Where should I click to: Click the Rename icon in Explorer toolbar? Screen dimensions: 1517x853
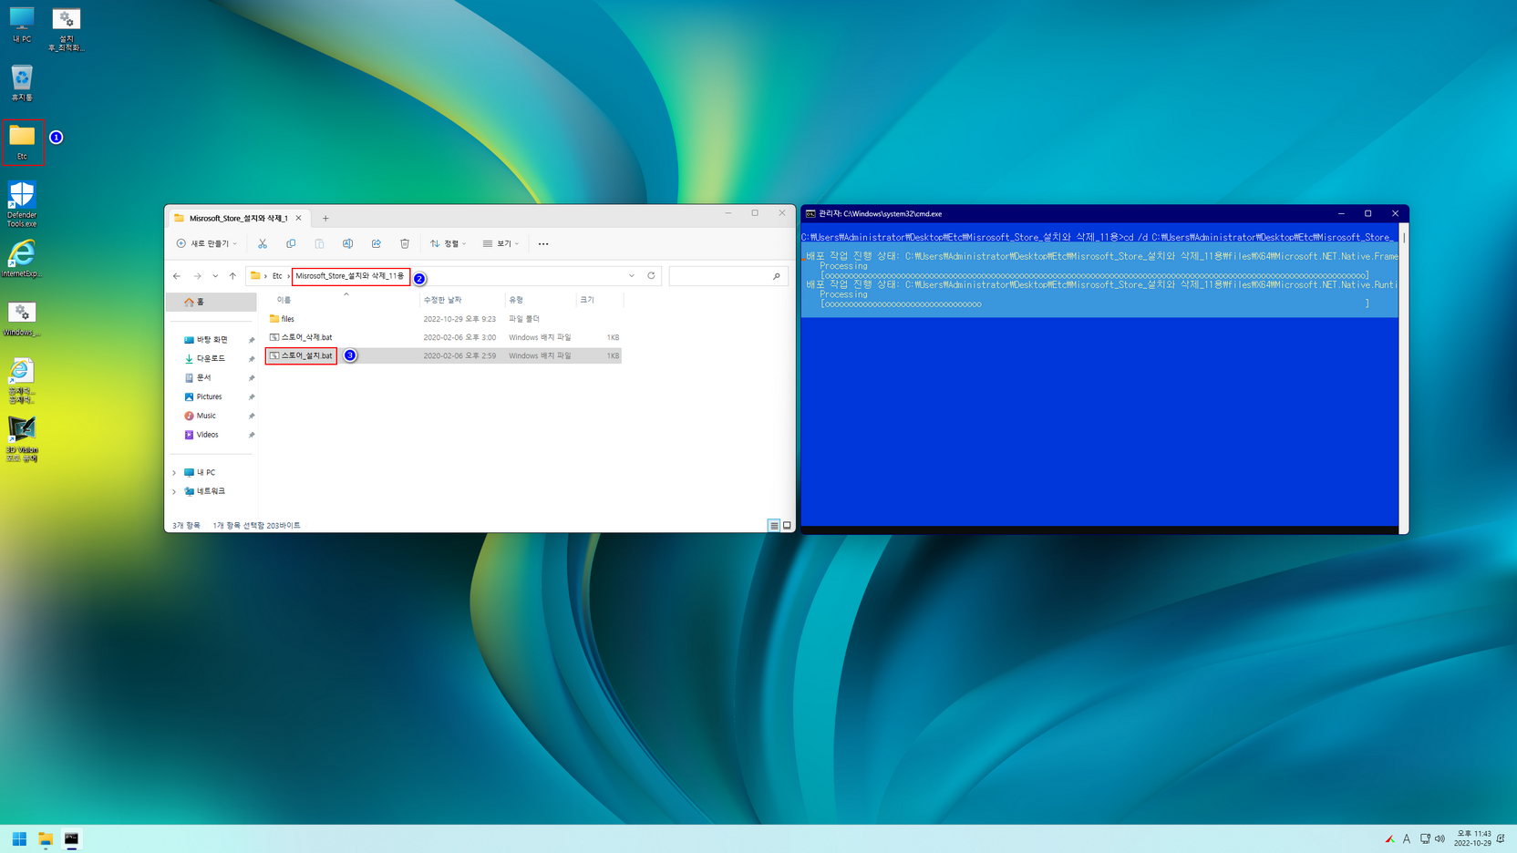347,243
